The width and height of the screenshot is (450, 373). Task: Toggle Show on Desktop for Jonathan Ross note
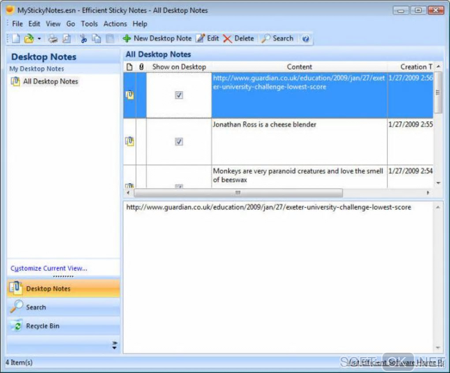[x=179, y=142]
